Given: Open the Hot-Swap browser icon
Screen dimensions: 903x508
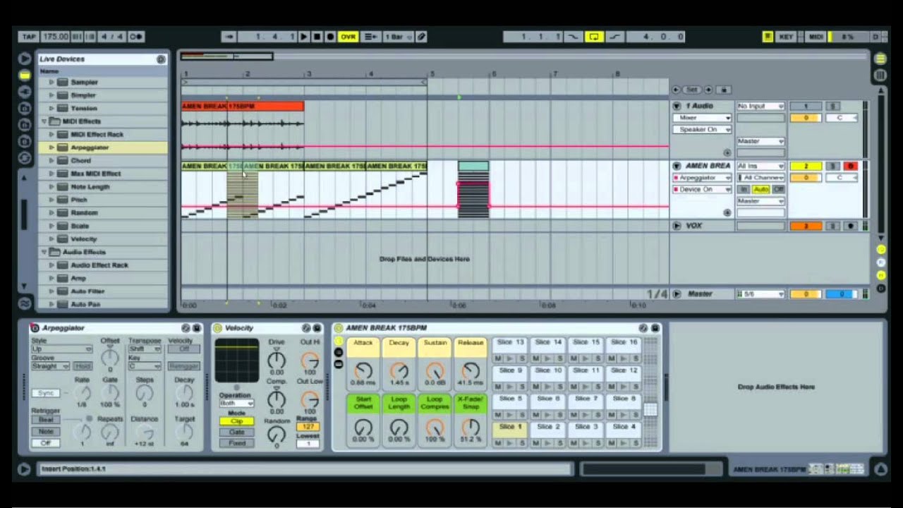Looking at the screenshot, I should coord(25,157).
